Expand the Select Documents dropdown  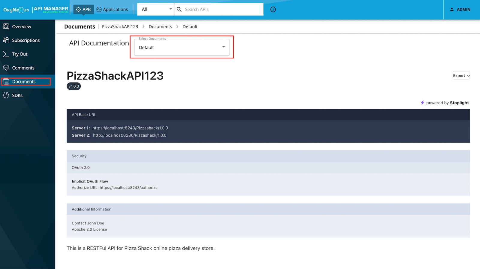pos(182,47)
